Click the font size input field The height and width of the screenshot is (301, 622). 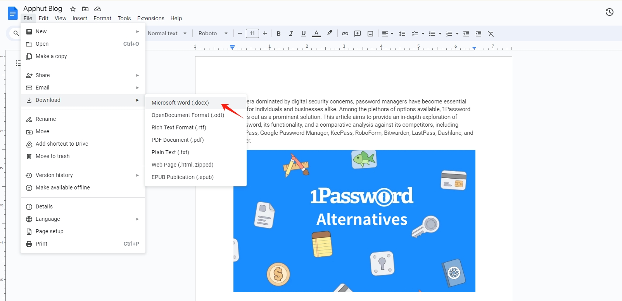(x=252, y=33)
